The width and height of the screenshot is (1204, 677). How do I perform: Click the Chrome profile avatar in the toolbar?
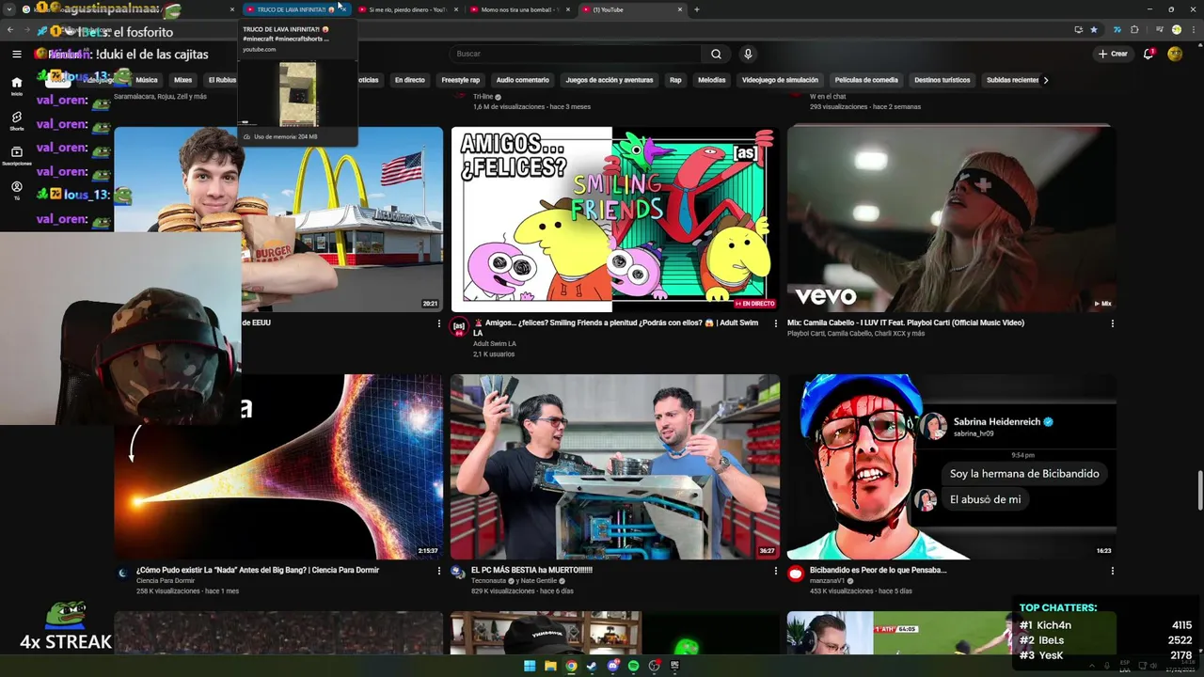[1176, 29]
